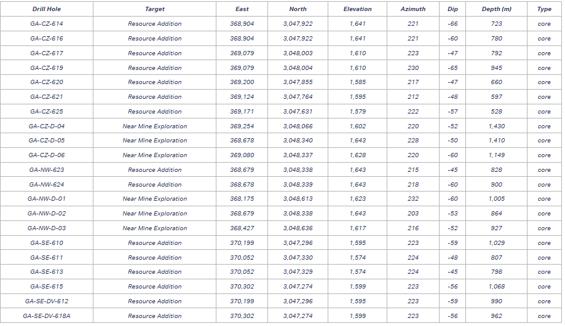Click the Target cell for GA-NW-D-01
Image resolution: width=565 pixels, height=326 pixels.
click(154, 200)
